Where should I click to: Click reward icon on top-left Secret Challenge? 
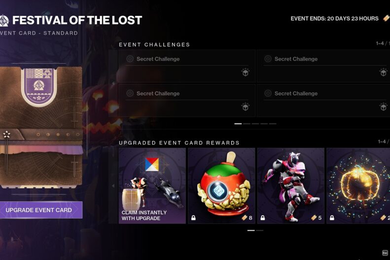click(x=245, y=73)
